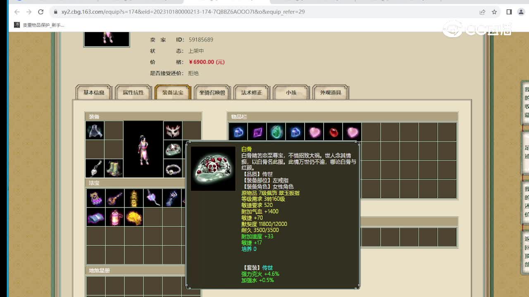Switch to the 法术修正 tab
The width and height of the screenshot is (529, 297).
click(252, 92)
